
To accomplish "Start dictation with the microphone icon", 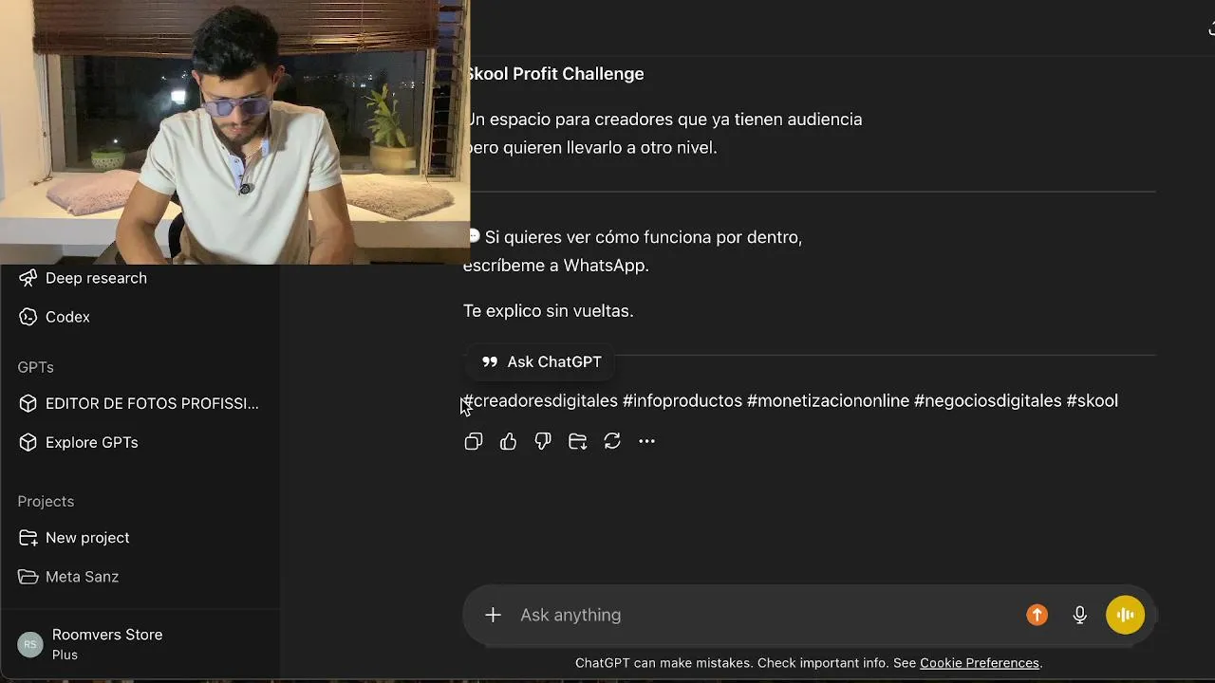I will click(1079, 615).
